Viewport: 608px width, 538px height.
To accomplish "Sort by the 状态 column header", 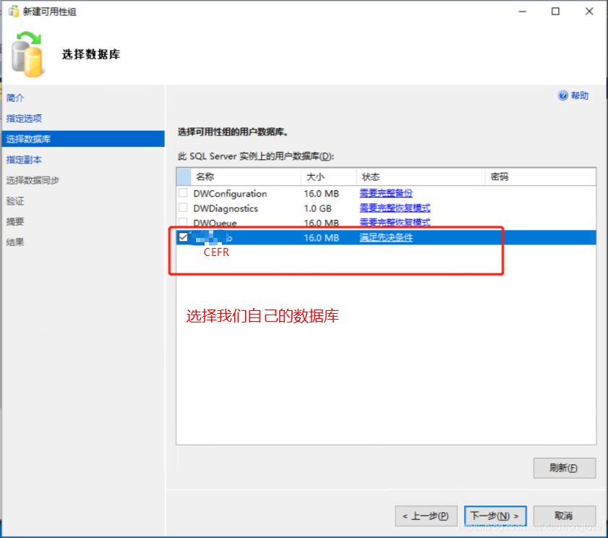I will coord(421,177).
